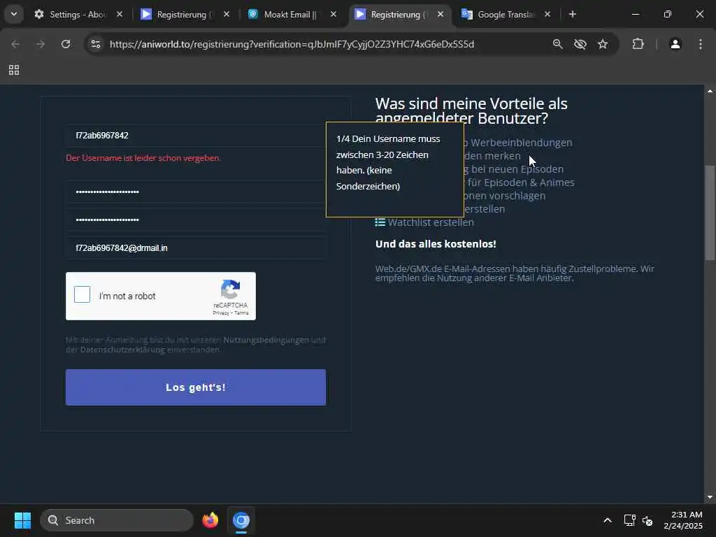The width and height of the screenshot is (716, 537).
Task: Go back to the previous page
Action: pyautogui.click(x=15, y=44)
